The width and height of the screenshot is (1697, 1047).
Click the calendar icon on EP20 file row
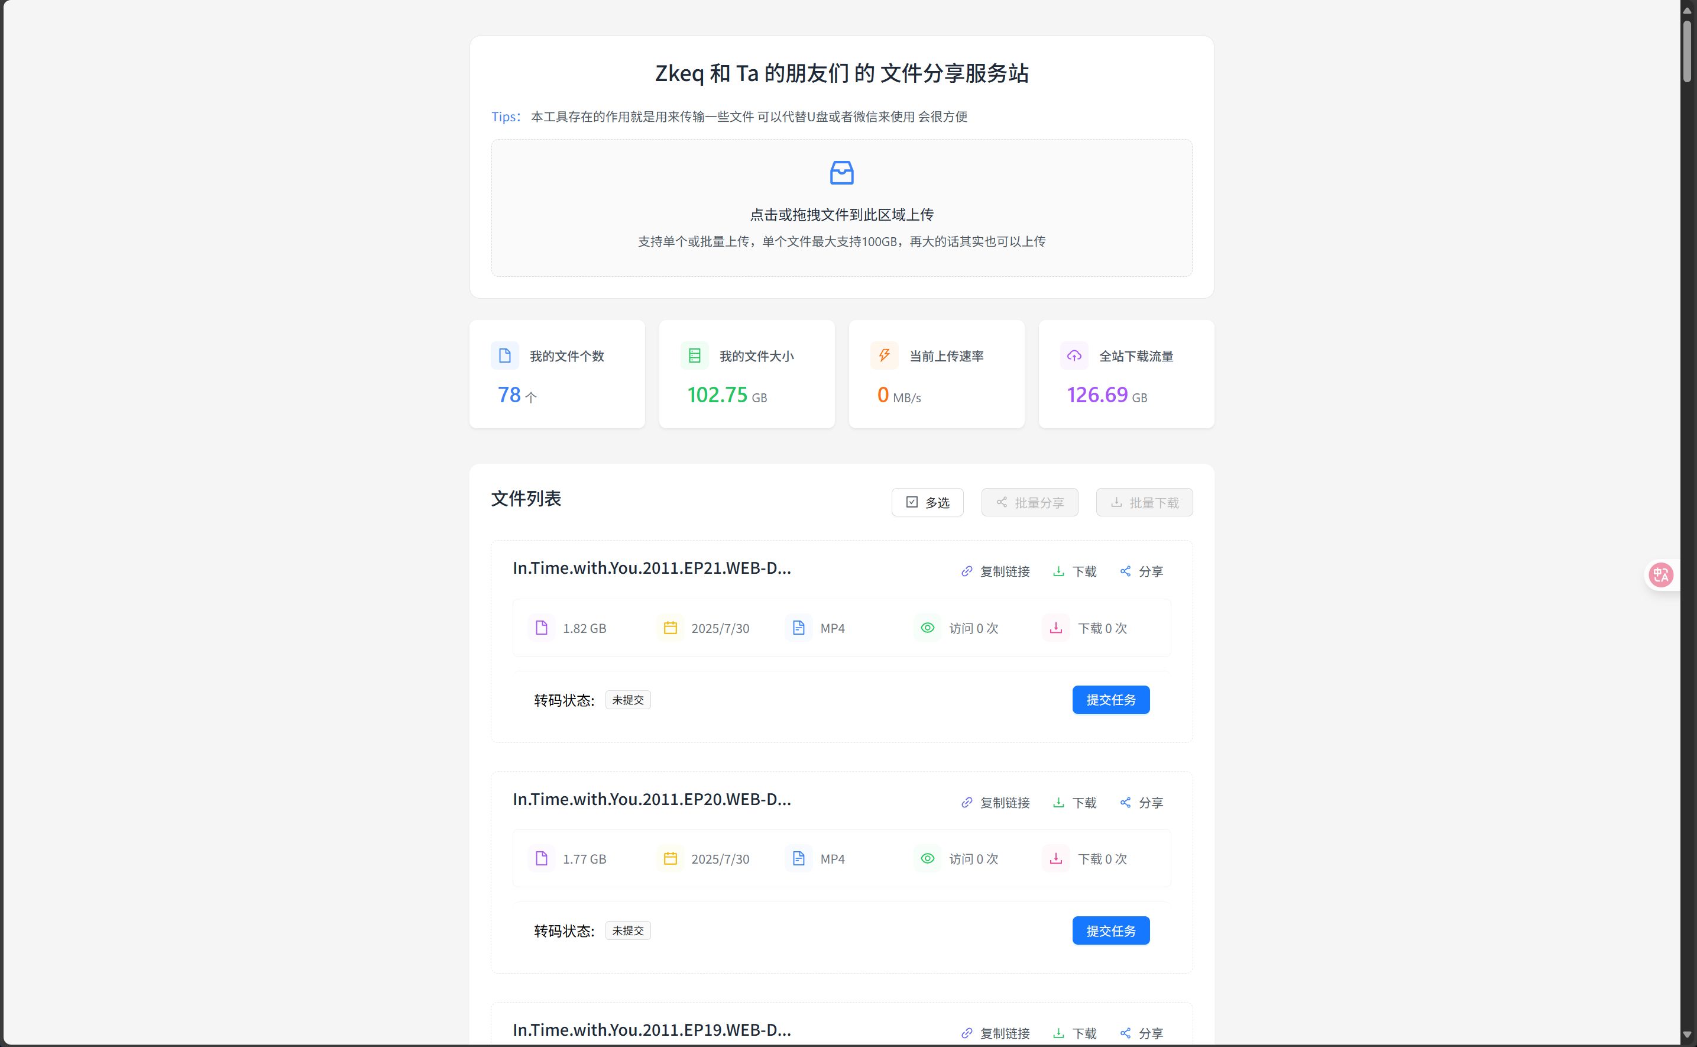pos(670,858)
